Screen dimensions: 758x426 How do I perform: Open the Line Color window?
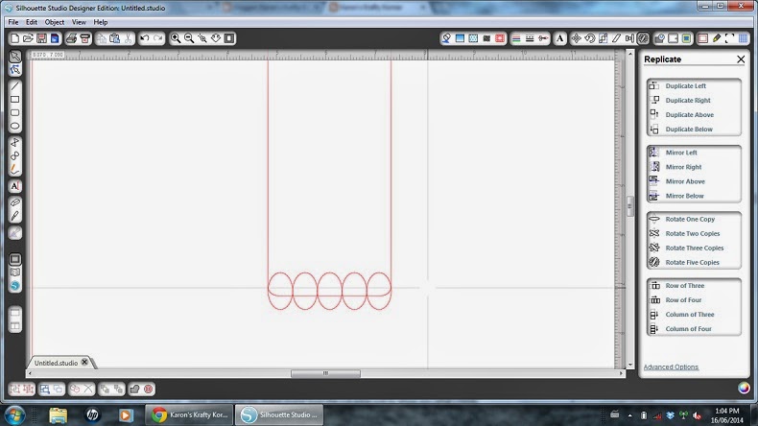516,38
